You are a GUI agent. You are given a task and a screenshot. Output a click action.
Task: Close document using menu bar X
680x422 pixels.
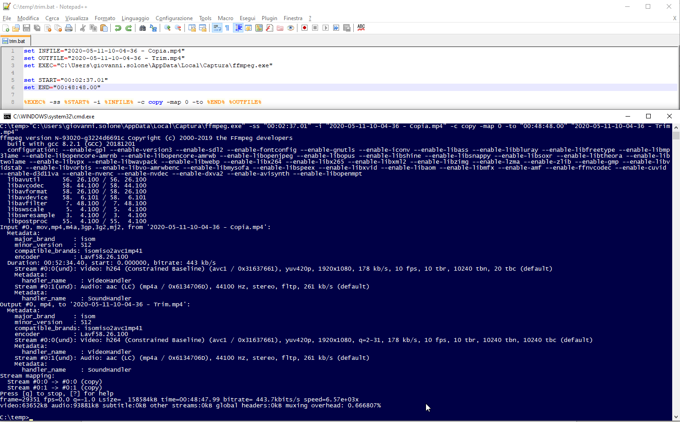675,18
